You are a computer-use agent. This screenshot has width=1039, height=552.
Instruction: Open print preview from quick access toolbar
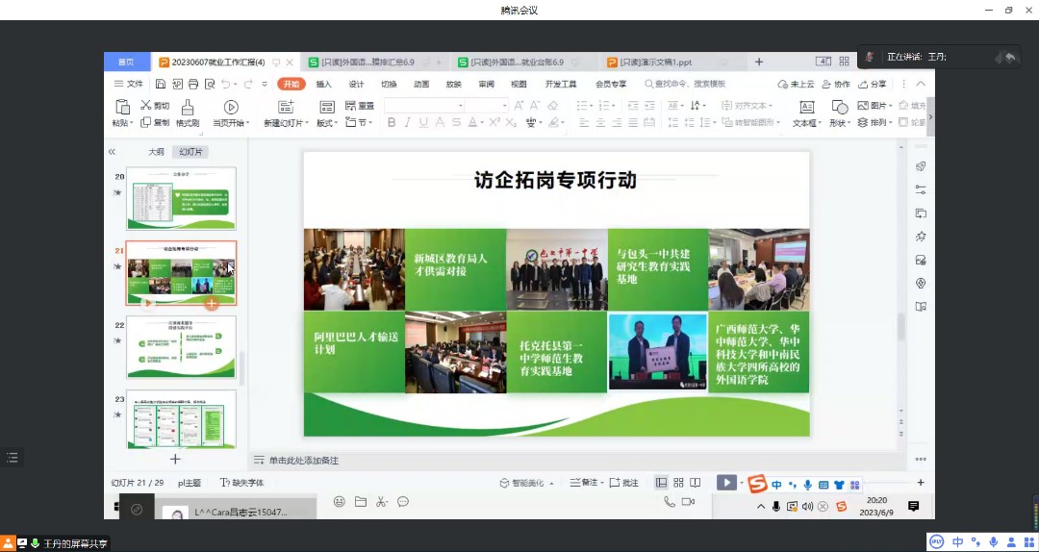210,84
